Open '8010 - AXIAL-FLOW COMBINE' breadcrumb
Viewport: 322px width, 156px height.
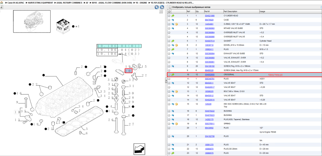click(112, 3)
